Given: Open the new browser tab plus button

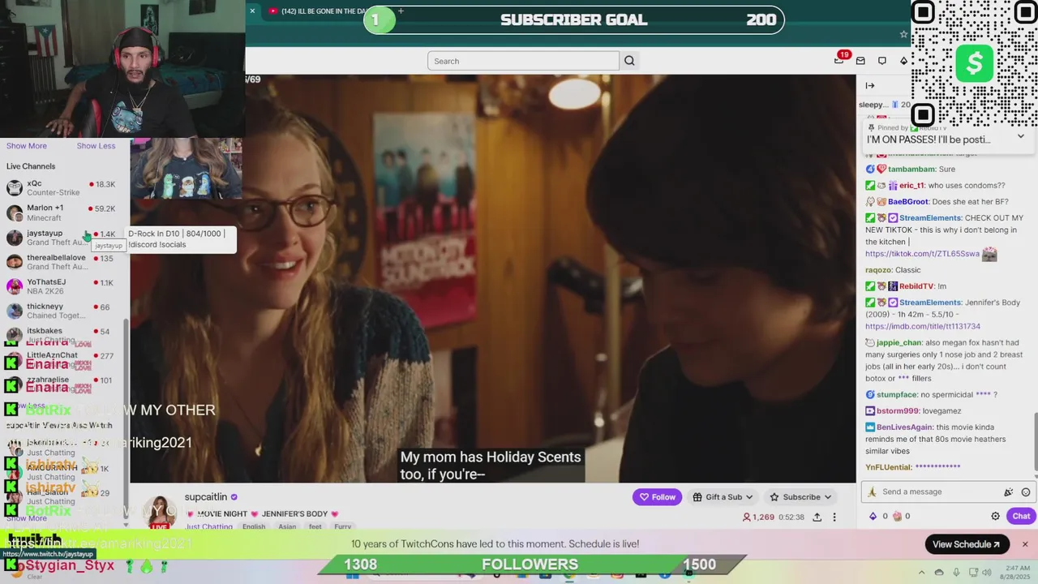Looking at the screenshot, I should pyautogui.click(x=401, y=11).
